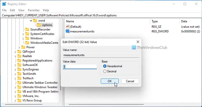This screenshot has height=107, width=202.
Task: Click the QtProject folder icon
Action: tap(19, 52)
